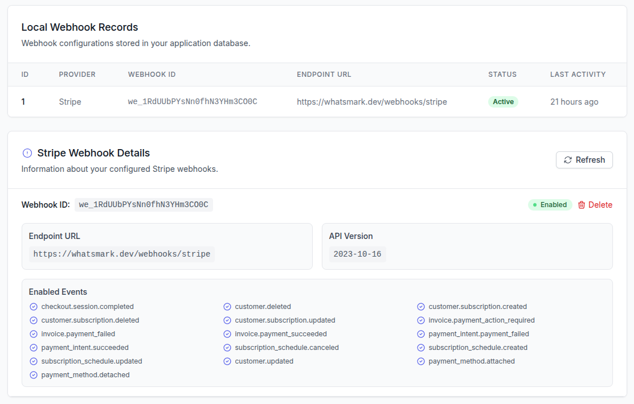Image resolution: width=634 pixels, height=404 pixels.
Task: Click the customer.updated event text
Action: tap(264, 361)
